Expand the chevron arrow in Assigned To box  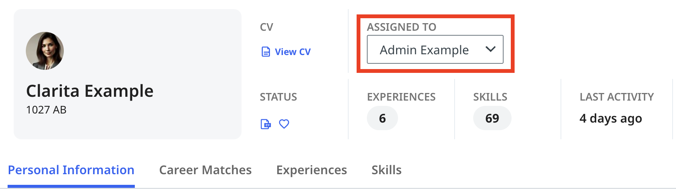[x=491, y=49]
